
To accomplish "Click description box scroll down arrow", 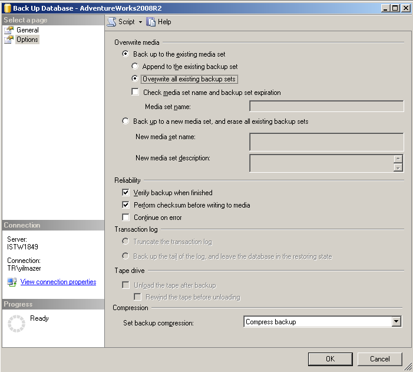I will pyautogui.click(x=398, y=167).
